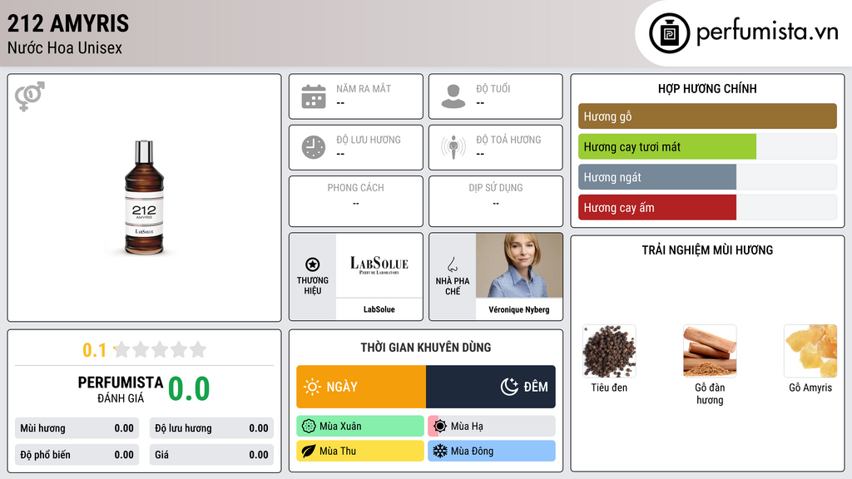The height and width of the screenshot is (479, 852).
Task: Select the Mùa Thu season
Action: (x=360, y=452)
